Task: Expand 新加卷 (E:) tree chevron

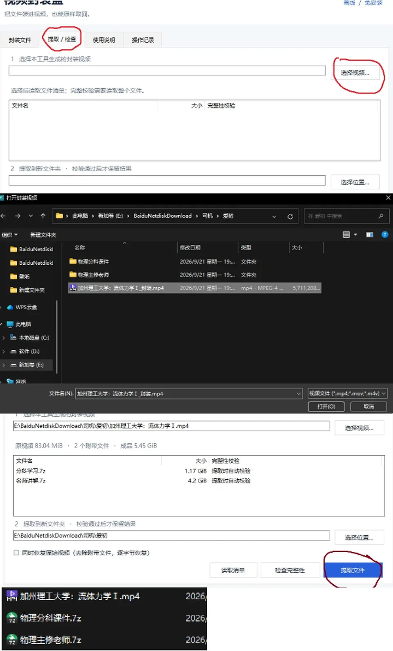Action: tap(4, 365)
